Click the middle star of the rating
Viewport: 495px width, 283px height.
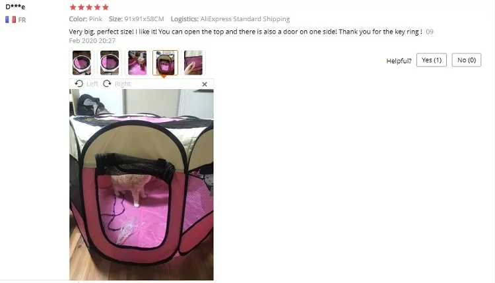pos(89,7)
